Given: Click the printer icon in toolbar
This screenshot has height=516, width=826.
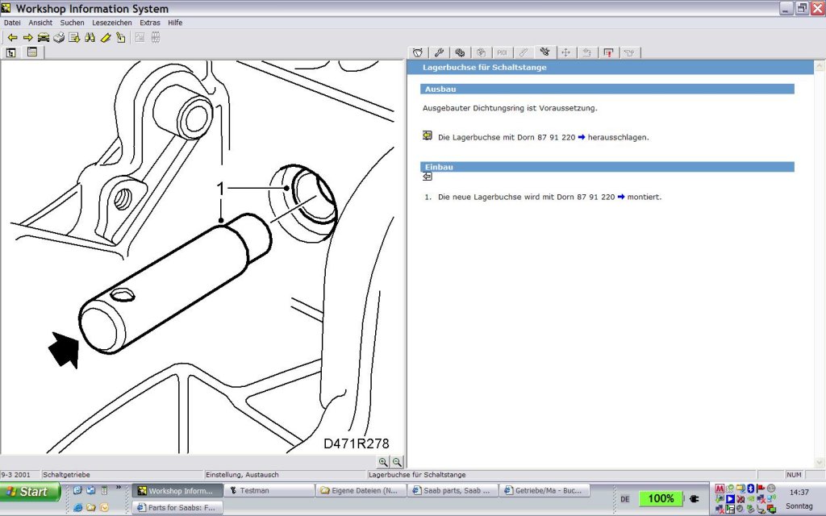Looking at the screenshot, I should click(x=58, y=38).
